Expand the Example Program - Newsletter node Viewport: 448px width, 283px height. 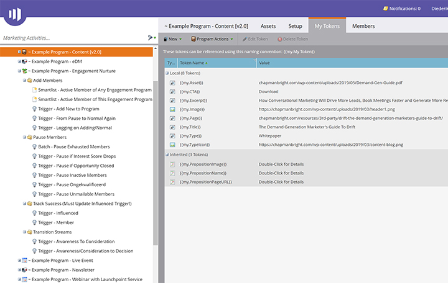pyautogui.click(x=19, y=269)
